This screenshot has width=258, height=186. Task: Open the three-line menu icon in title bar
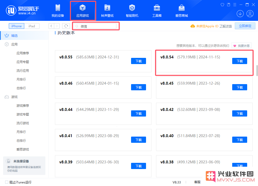point(235,5)
